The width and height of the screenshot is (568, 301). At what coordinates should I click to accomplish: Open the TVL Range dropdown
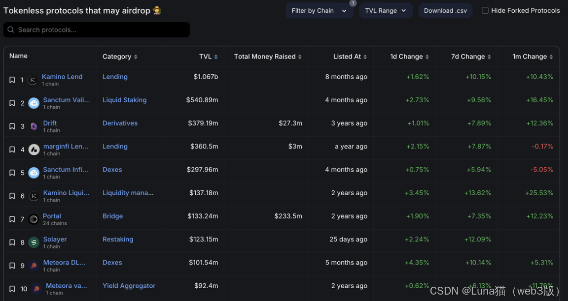point(386,11)
